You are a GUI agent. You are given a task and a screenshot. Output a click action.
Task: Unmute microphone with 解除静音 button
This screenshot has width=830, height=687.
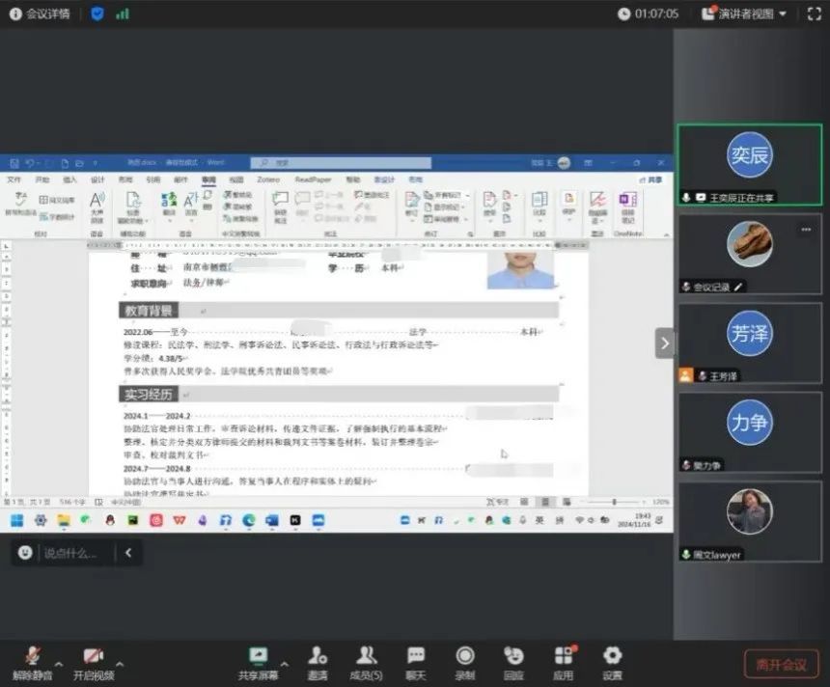tap(32, 661)
